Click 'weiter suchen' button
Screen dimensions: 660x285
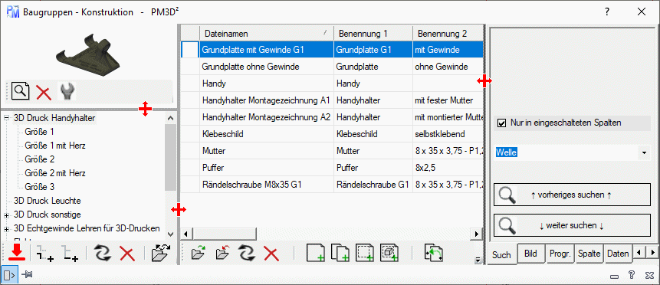point(572,225)
